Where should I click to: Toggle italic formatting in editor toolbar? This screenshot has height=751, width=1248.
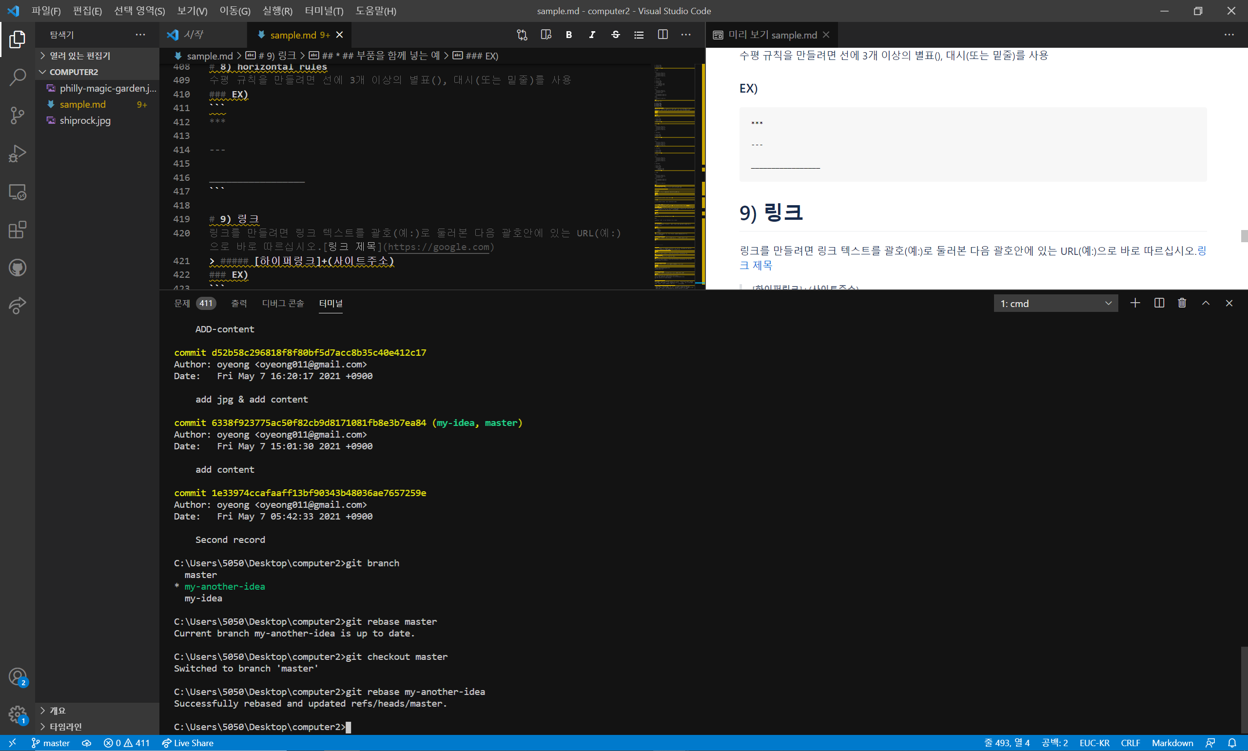(x=592, y=35)
